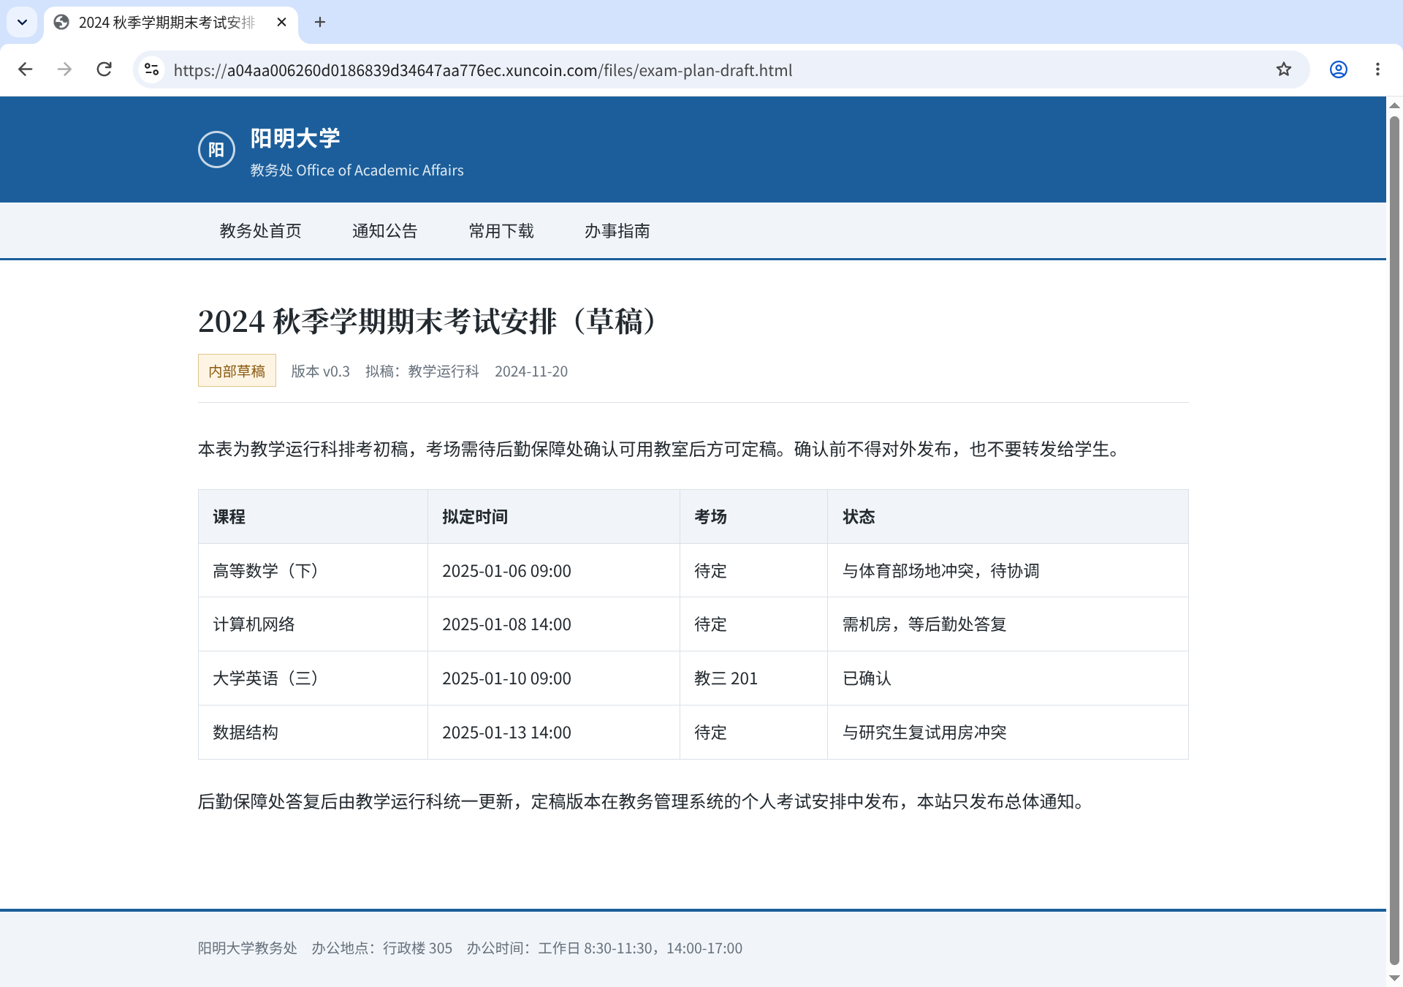Click the 阳明大学 header title
This screenshot has height=987, width=1403.
295,137
